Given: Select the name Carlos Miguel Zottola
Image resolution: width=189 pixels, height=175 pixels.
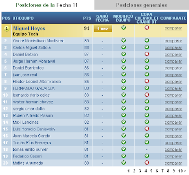Looking at the screenshot, I should 32,47.
